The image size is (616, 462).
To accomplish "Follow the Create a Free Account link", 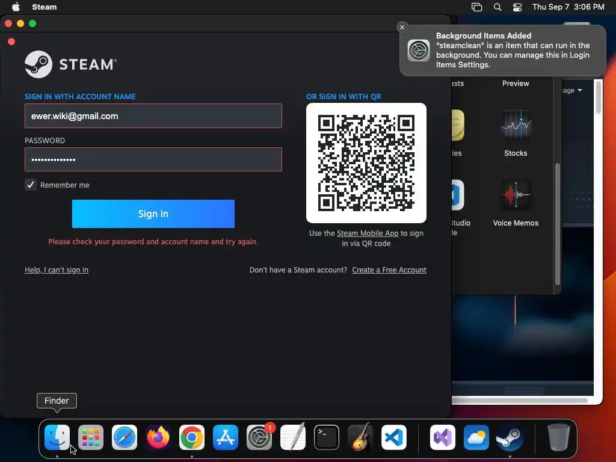I will [x=389, y=270].
